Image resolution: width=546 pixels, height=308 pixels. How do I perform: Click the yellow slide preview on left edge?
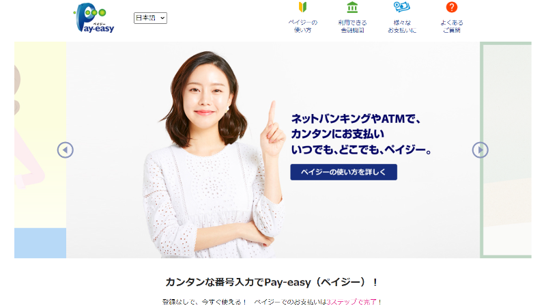tap(40, 150)
